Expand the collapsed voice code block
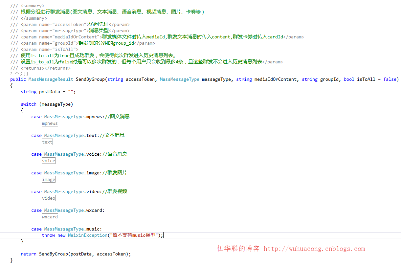Screen dimensions: 401x265 coord(49,161)
